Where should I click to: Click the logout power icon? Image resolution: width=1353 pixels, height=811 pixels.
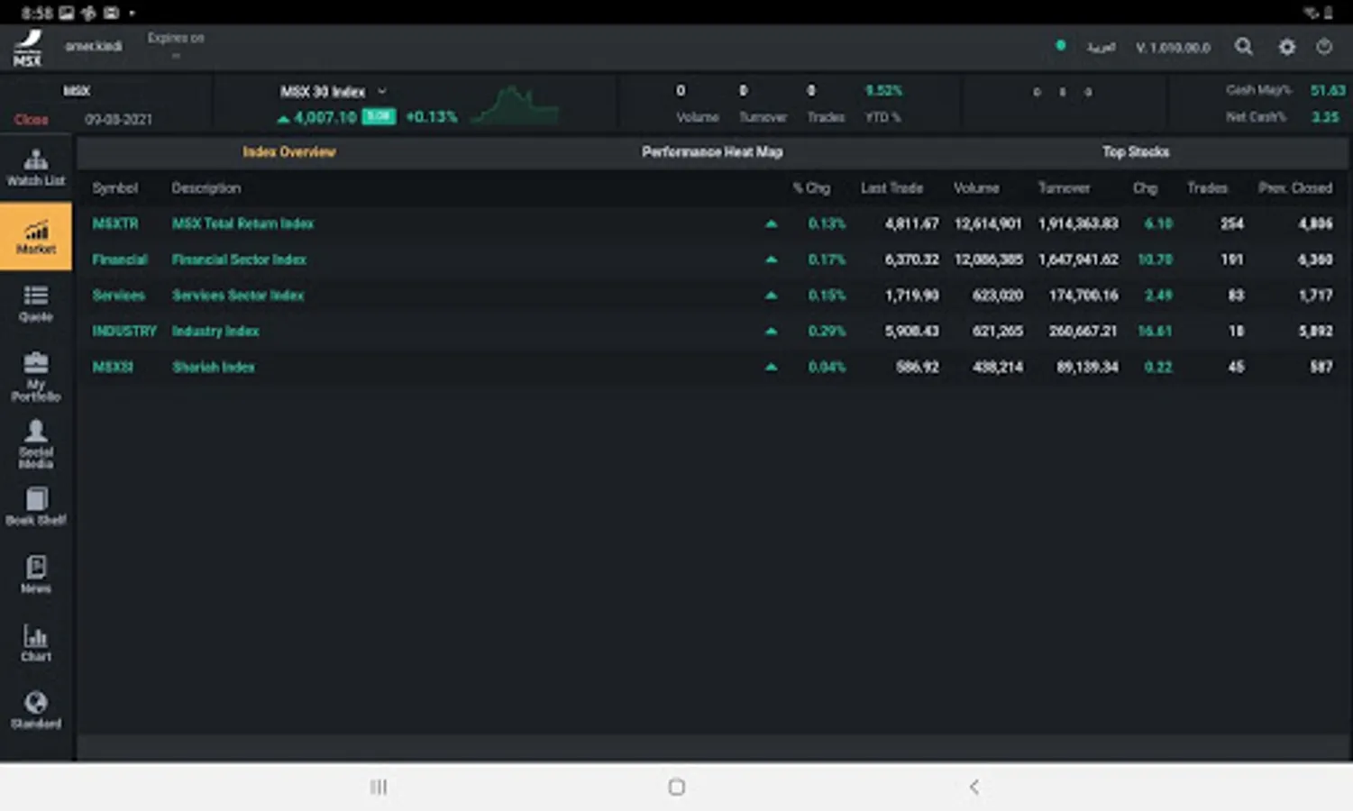1324,47
